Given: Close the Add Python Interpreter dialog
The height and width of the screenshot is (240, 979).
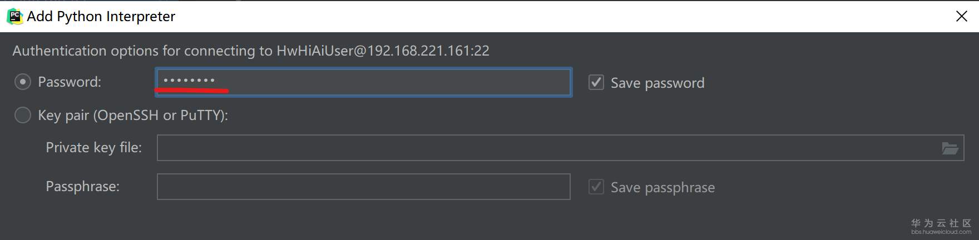Looking at the screenshot, I should click(x=961, y=16).
